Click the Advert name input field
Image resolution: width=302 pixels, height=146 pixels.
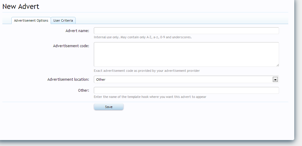[186, 31]
